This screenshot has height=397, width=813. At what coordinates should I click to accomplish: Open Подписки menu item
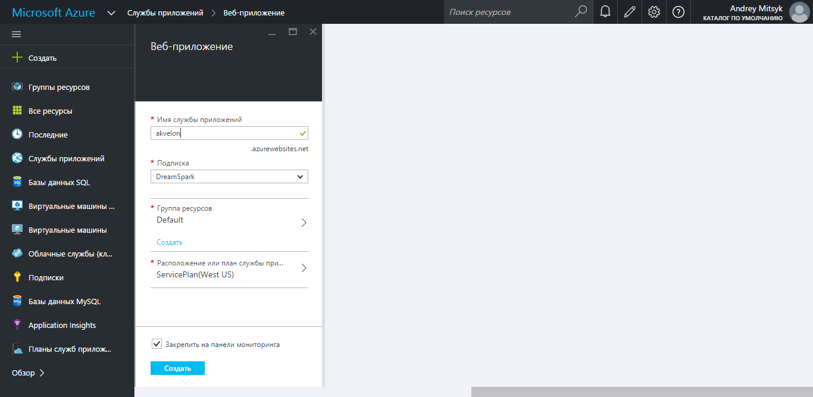click(x=46, y=277)
